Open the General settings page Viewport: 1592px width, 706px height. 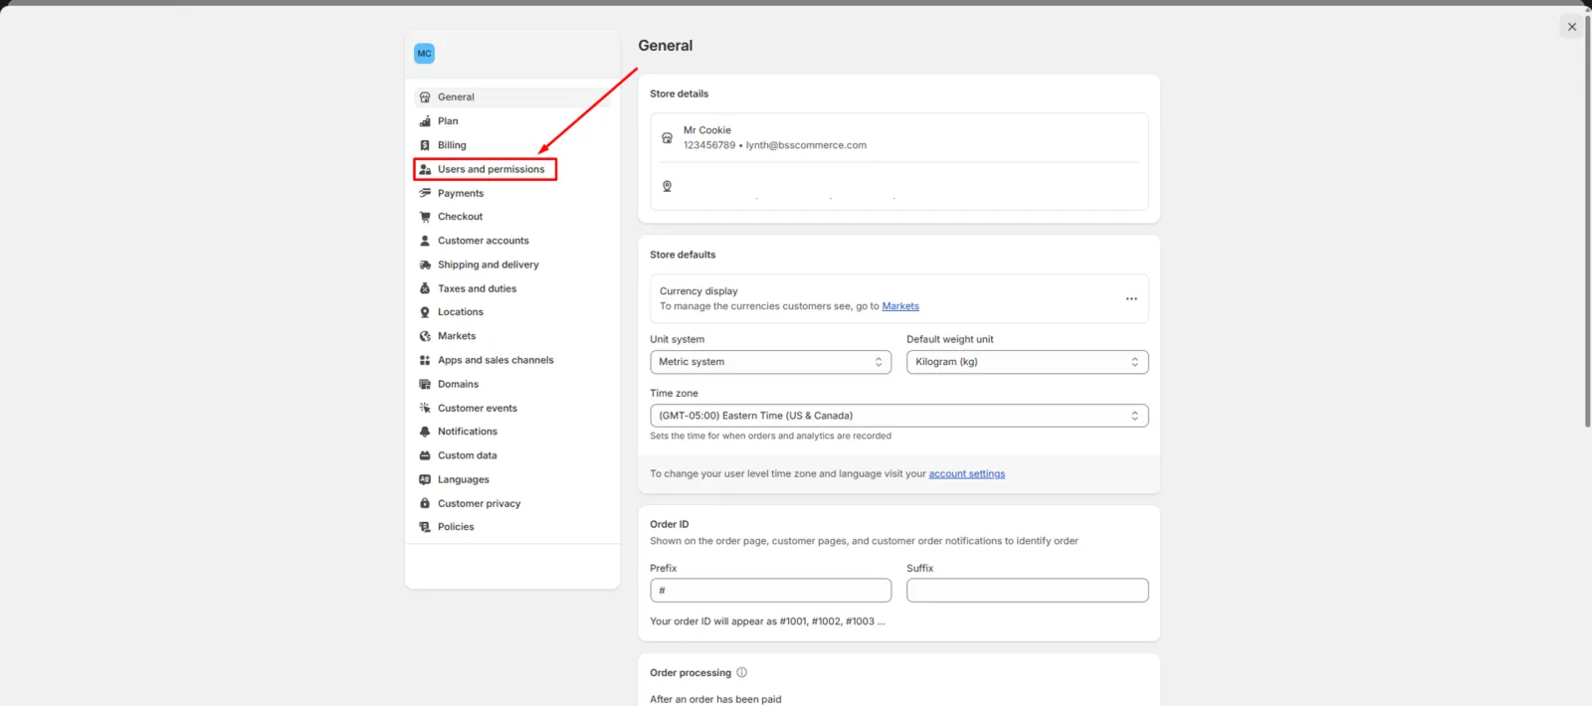pyautogui.click(x=512, y=97)
